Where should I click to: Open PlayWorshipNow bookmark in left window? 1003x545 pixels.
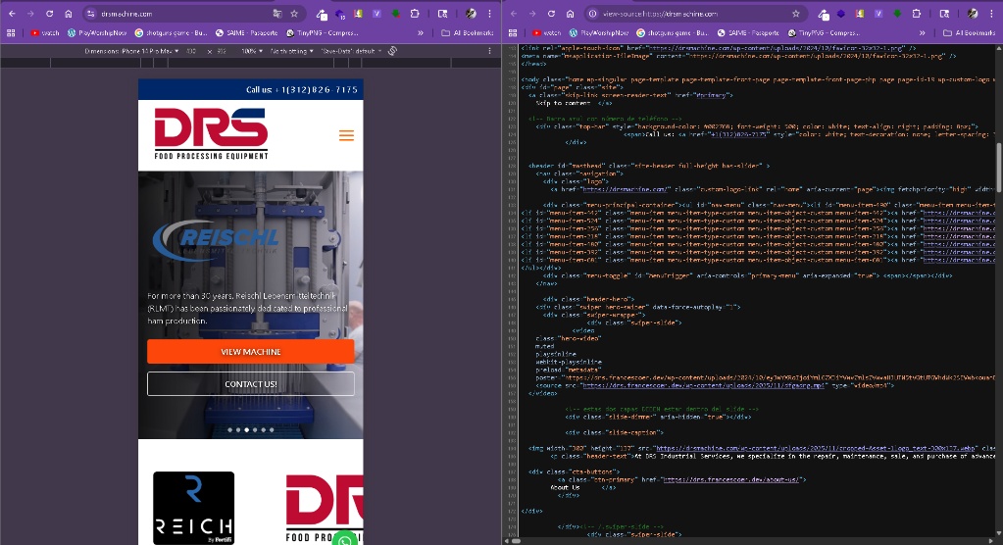[97, 32]
